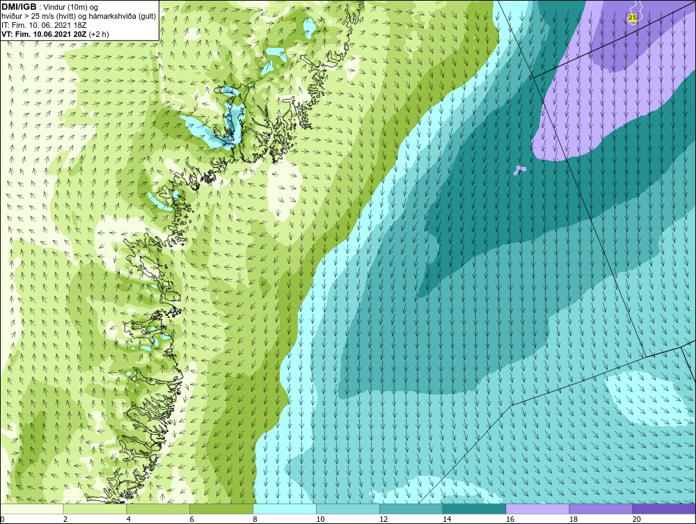Click the 'VT: Fim. 10.06.2021 20Z' valid time line
The height and width of the screenshot is (524, 696).
click(44, 34)
